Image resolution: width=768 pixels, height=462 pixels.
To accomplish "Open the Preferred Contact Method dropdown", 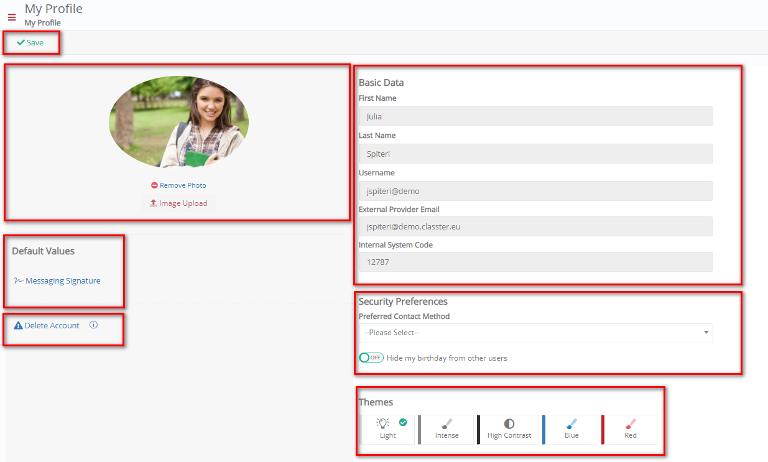I will coord(536,333).
